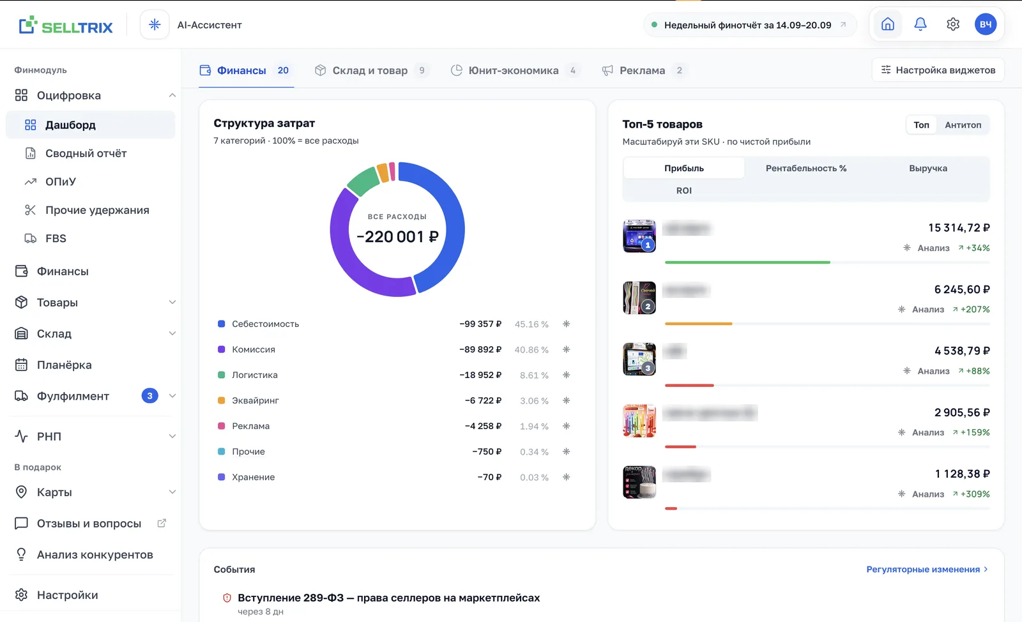Switch to the Реклама tab
This screenshot has height=622, width=1022.
tap(644, 70)
